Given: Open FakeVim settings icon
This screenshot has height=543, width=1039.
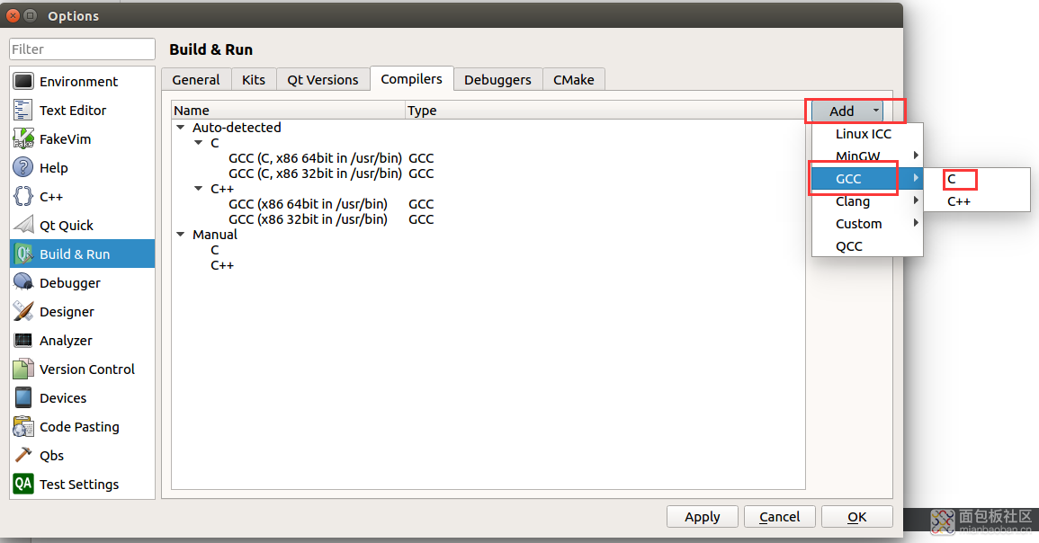Looking at the screenshot, I should [x=23, y=139].
